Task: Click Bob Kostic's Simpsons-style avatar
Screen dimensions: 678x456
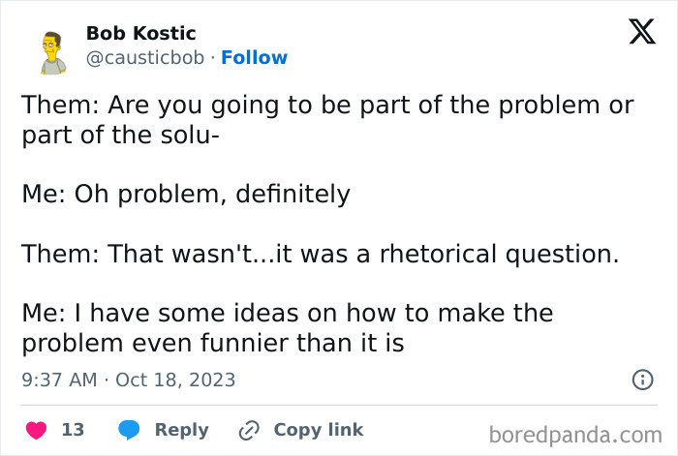Action: pos(52,52)
